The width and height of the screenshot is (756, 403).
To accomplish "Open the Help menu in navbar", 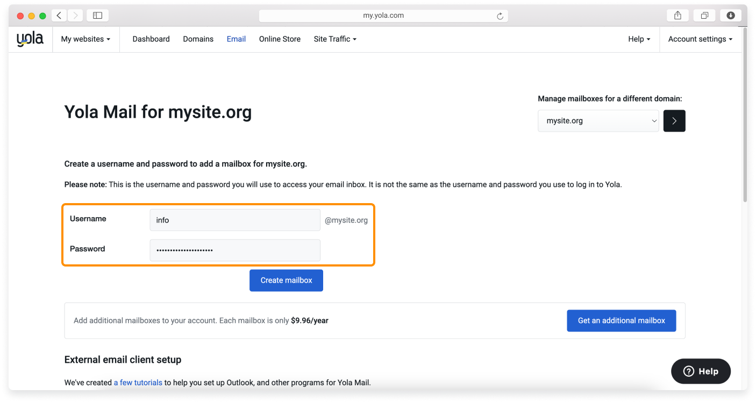I will pos(639,39).
